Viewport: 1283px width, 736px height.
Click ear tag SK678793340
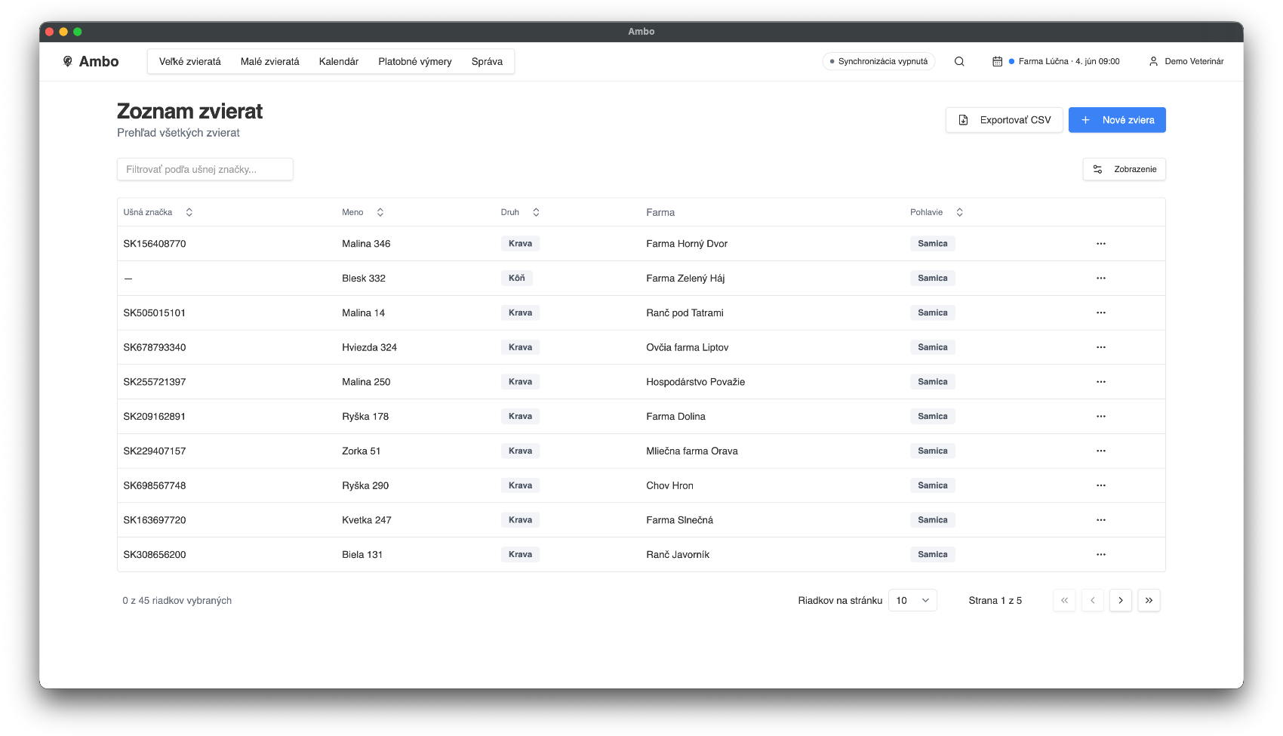point(155,347)
